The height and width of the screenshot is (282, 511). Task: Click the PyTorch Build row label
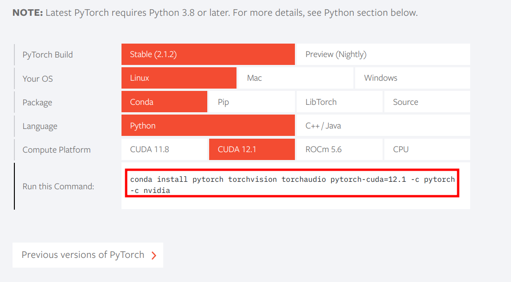[x=48, y=55]
